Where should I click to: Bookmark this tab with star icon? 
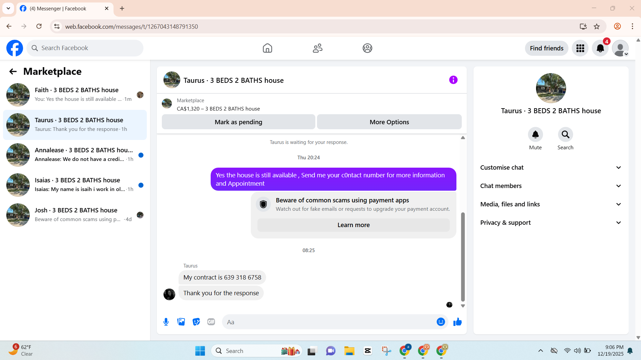pyautogui.click(x=597, y=26)
